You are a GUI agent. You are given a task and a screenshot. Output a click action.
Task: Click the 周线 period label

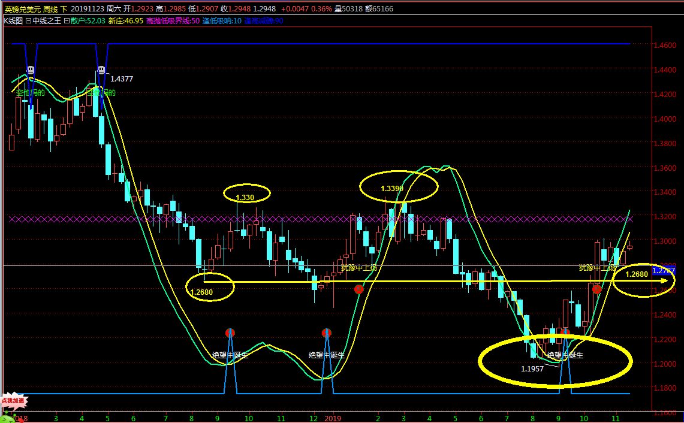pyautogui.click(x=50, y=9)
